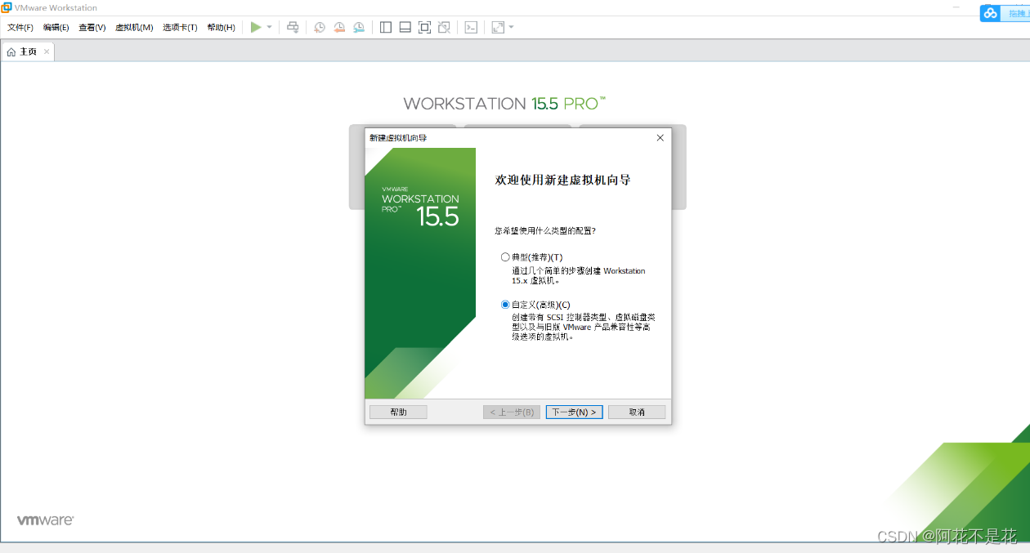The image size is (1030, 553).
Task: Open the 文件(F) menu
Action: 20,28
